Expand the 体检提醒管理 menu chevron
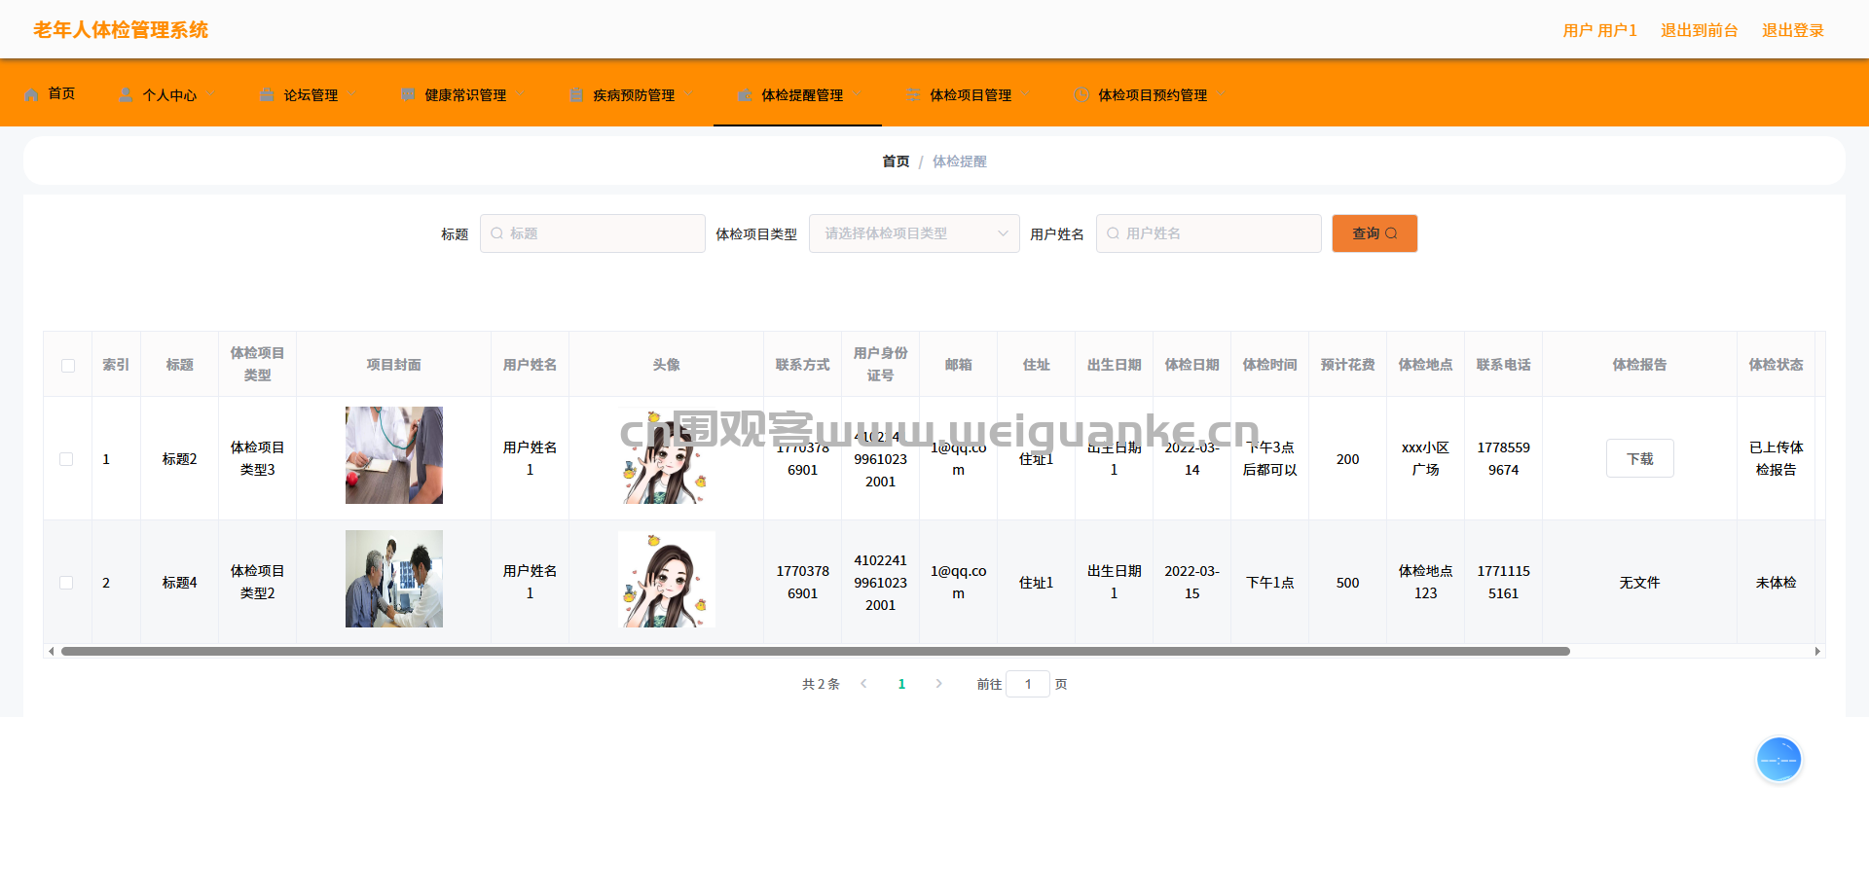Screen dimensions: 1869x894 coord(858,94)
